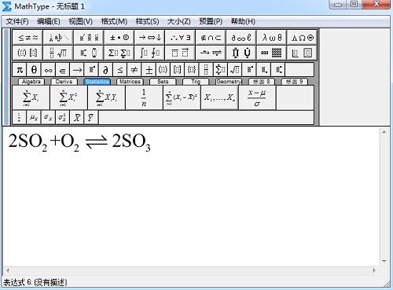Image resolution: width=393 pixels, height=290 pixels.
Task: Insert the sum of X_i expression
Action: pyautogui.click(x=31, y=97)
